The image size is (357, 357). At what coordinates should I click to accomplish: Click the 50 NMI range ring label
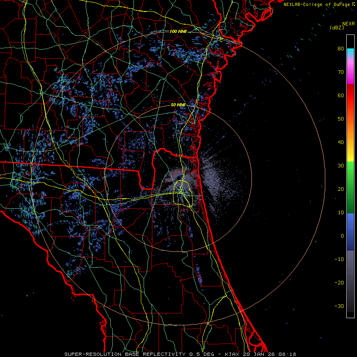178,105
